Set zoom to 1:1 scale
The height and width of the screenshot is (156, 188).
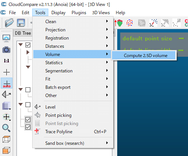pos(6,61)
